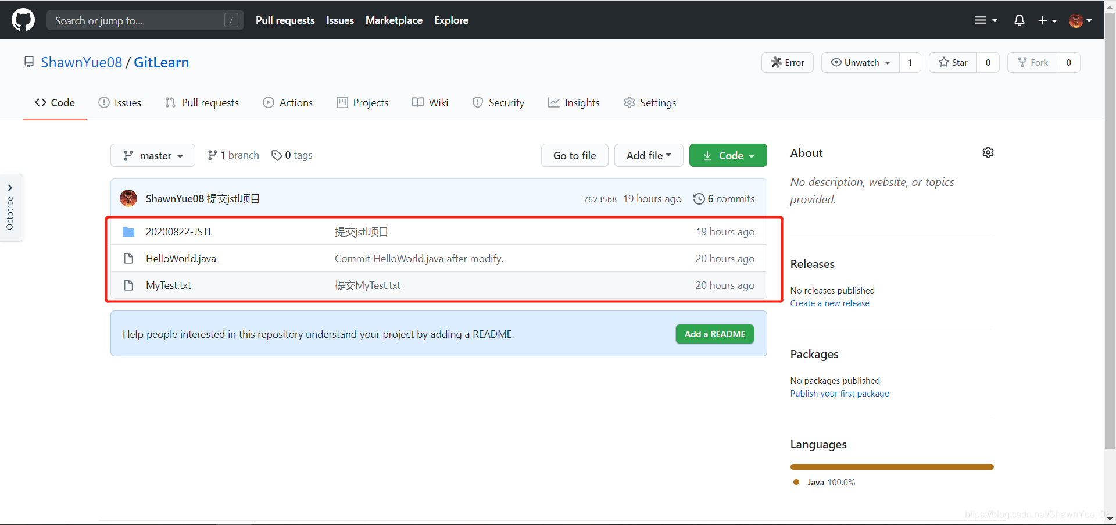View 1 branch link
The image size is (1116, 525).
[x=233, y=155]
